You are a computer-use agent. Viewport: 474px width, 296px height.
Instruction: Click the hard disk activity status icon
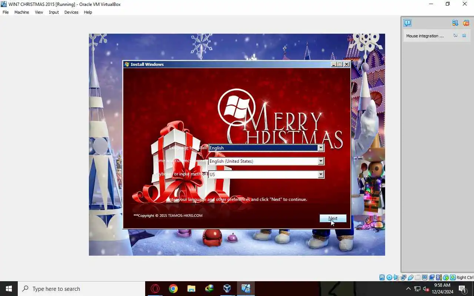coord(382,277)
